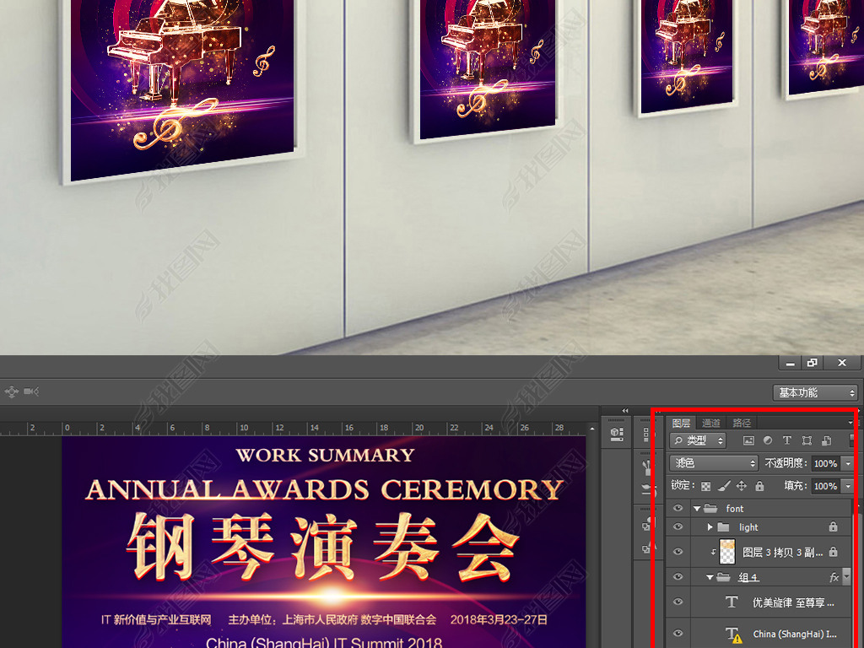Viewport: 864px width, 648px height.
Task: Click the 图层 3 拷贝 layer thumbnail
Action: (x=726, y=553)
